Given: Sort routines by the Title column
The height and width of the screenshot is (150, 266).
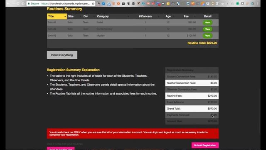Looking at the screenshot, I should point(57,16).
